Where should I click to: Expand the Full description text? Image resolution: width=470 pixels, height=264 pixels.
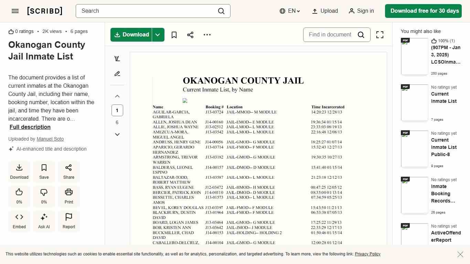tap(30, 127)
